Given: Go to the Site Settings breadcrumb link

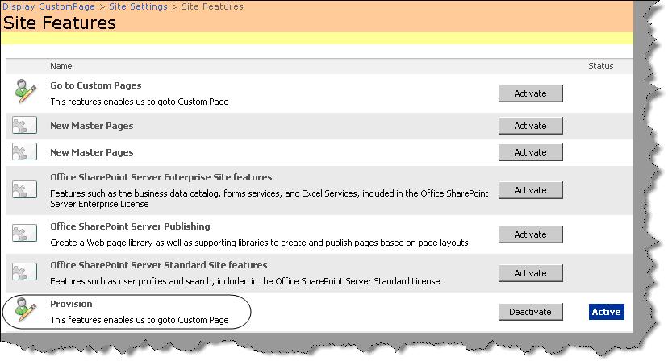Looking at the screenshot, I should point(139,6).
